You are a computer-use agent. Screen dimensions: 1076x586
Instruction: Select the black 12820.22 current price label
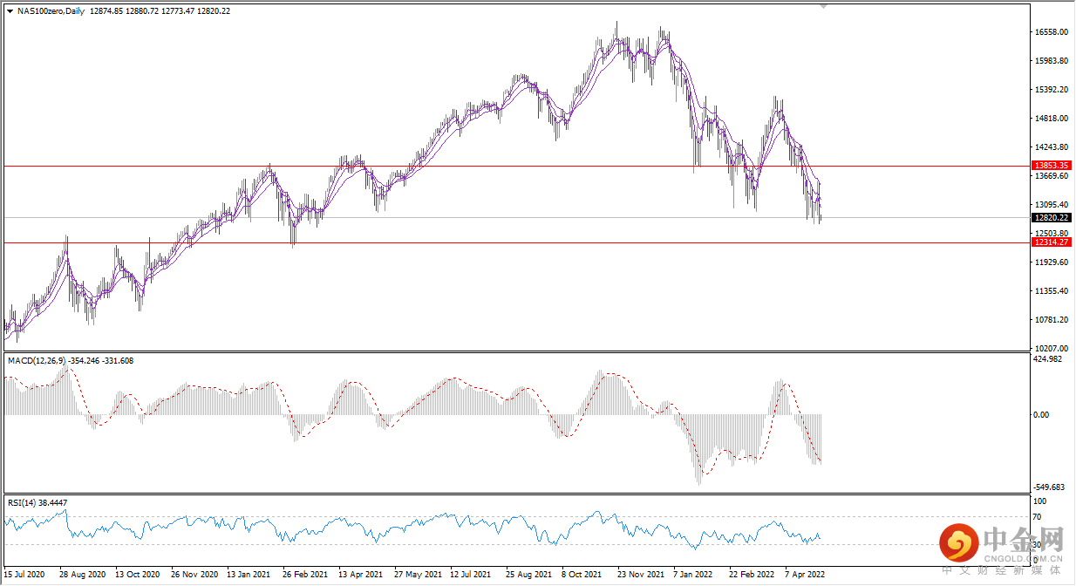click(x=1052, y=217)
